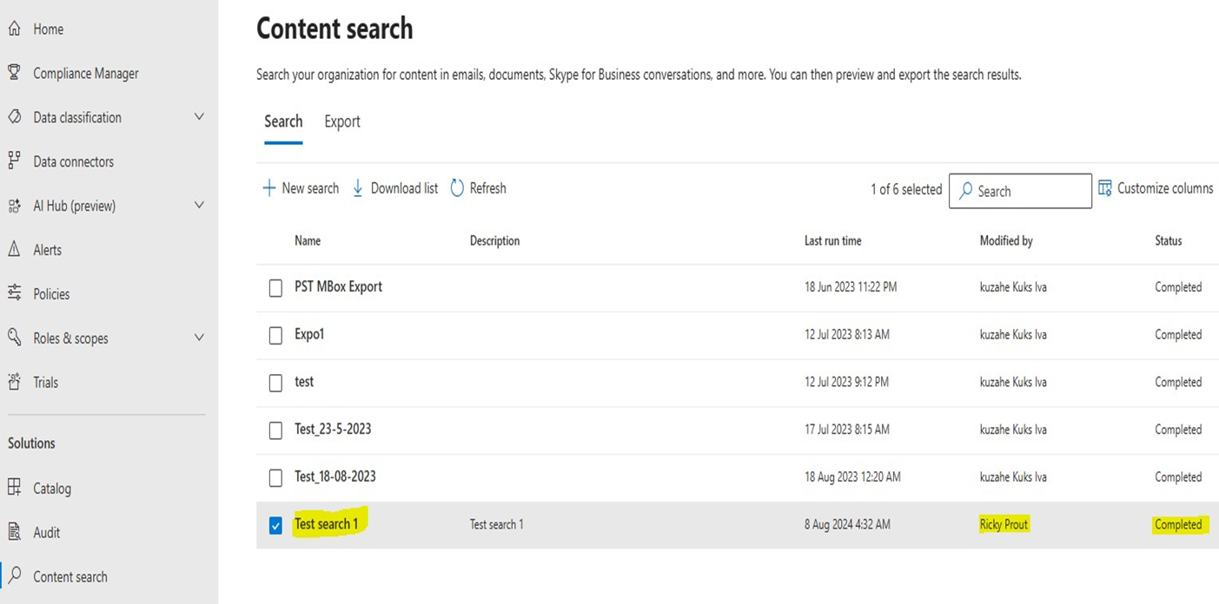Expand the Roles & scopes chevron
This screenshot has height=604, width=1219.
(x=199, y=338)
